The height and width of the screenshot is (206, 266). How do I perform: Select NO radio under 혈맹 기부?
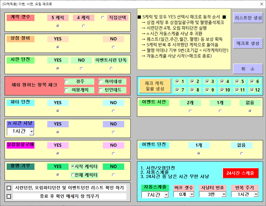point(113,175)
